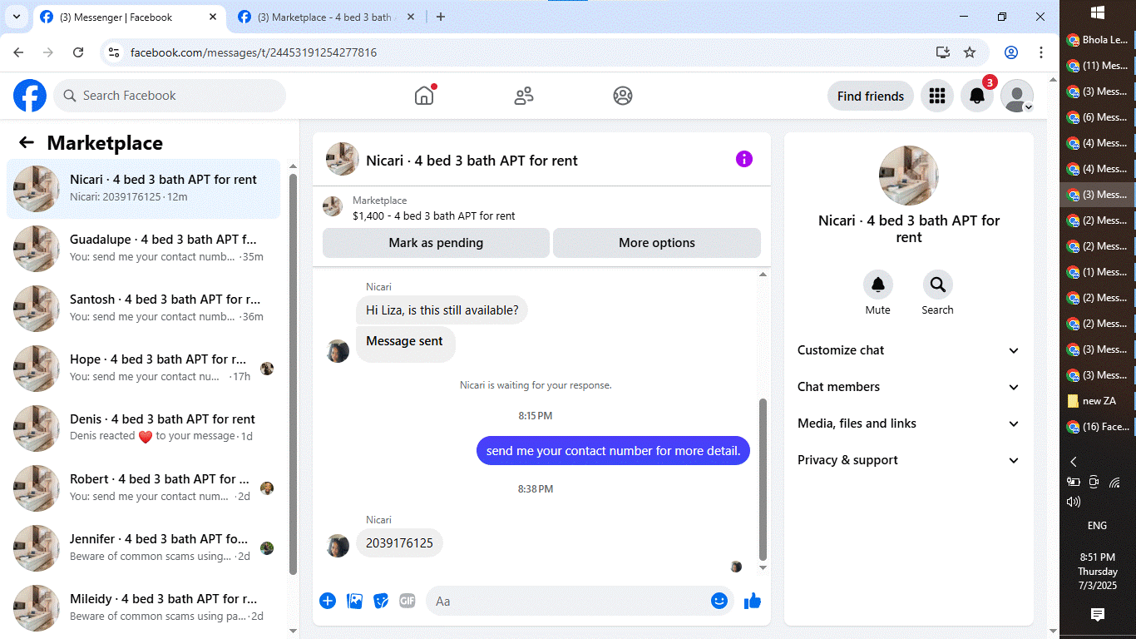Open the Groups icon in top navigation
This screenshot has width=1136, height=639.
pyautogui.click(x=623, y=96)
